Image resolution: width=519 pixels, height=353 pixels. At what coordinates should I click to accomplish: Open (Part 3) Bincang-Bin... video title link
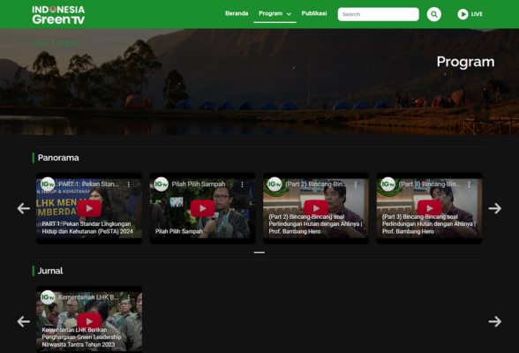(x=429, y=184)
